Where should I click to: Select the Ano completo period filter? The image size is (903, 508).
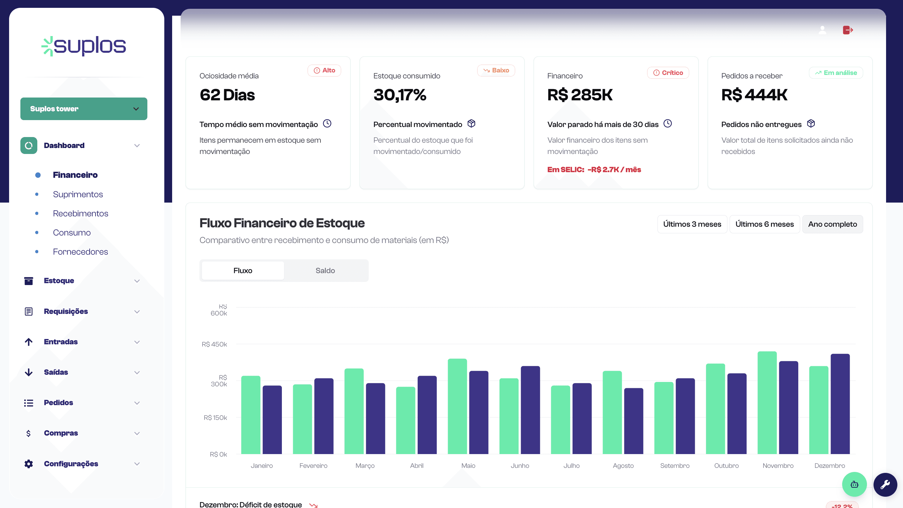pos(832,224)
